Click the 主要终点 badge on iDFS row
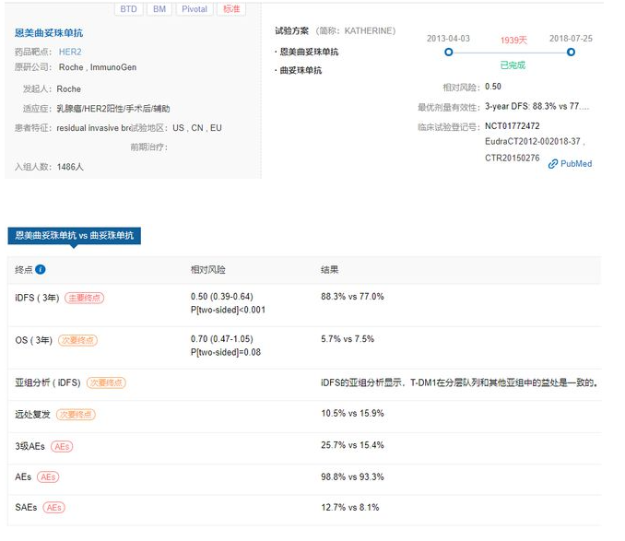 tap(84, 298)
